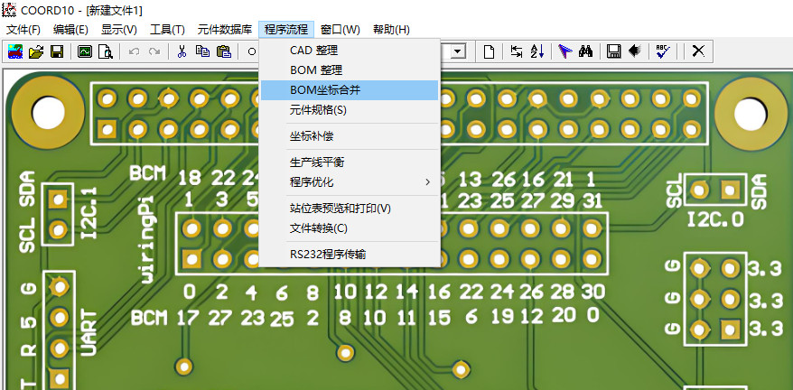The height and width of the screenshot is (390, 793).
Task: Click the black left-pointing arrow icon
Action: pyautogui.click(x=634, y=51)
